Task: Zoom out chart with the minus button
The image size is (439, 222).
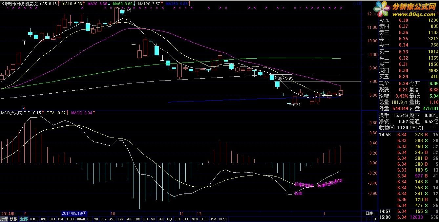Action: pos(369,219)
